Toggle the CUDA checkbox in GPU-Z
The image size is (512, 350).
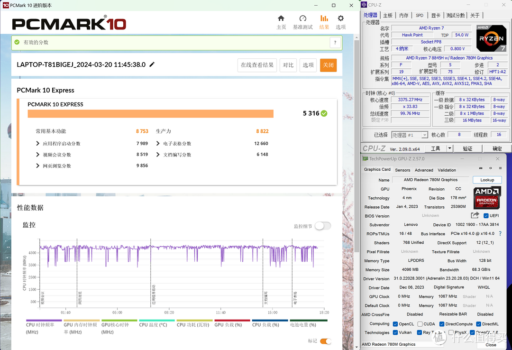coord(420,324)
